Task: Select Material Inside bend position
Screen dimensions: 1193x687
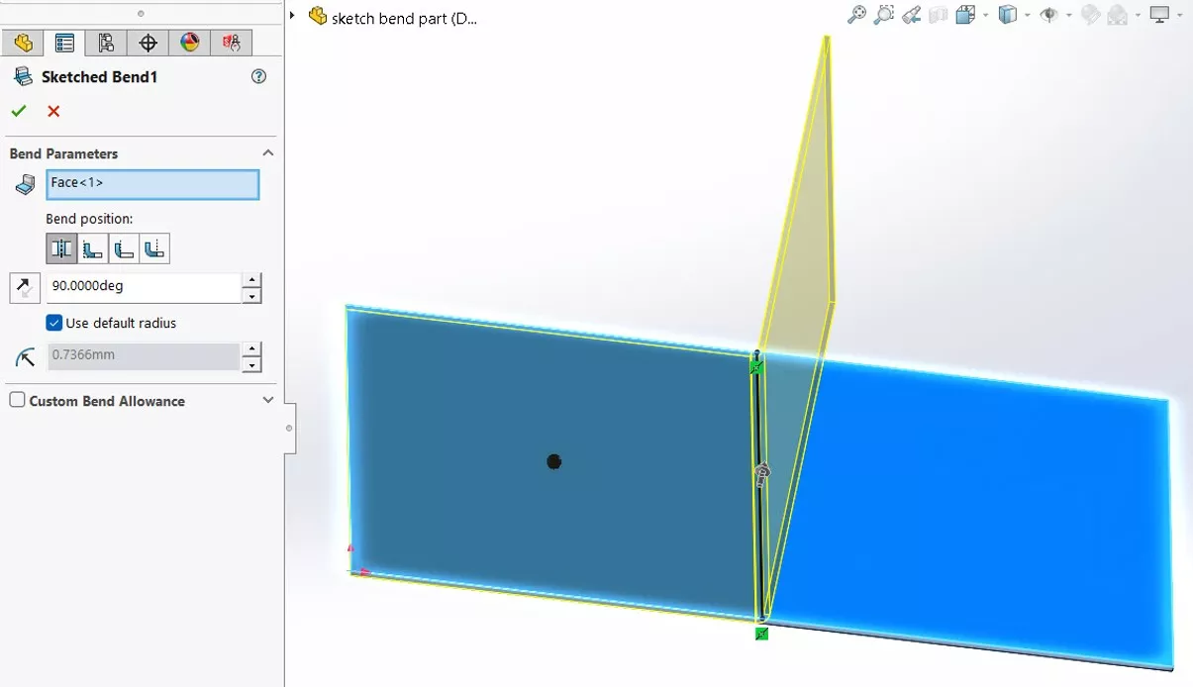Action: 92,248
